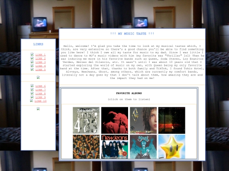Open LINK 10 in the sidebar
Image resolution: width=229 pixels, height=171 pixels.
[40, 101]
